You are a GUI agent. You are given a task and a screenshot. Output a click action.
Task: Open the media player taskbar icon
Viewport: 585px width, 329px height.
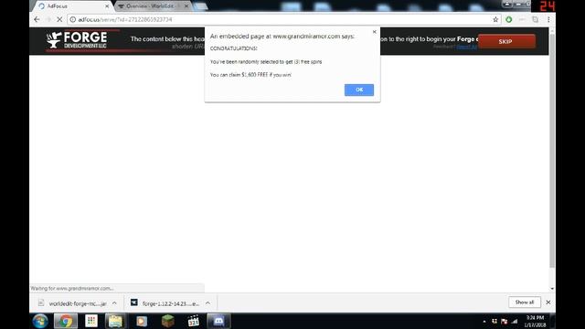[142, 321]
